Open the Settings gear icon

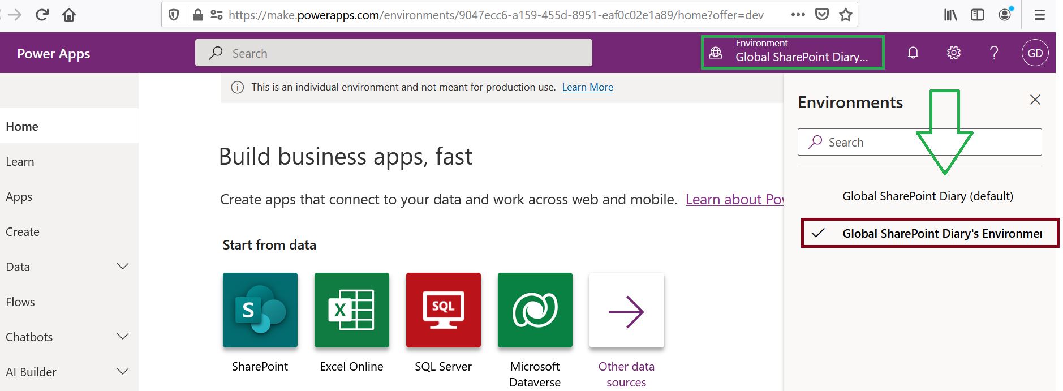[x=954, y=53]
